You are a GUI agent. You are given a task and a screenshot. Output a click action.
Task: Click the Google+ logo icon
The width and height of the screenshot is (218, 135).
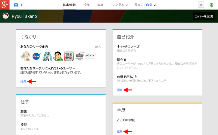point(5,5)
